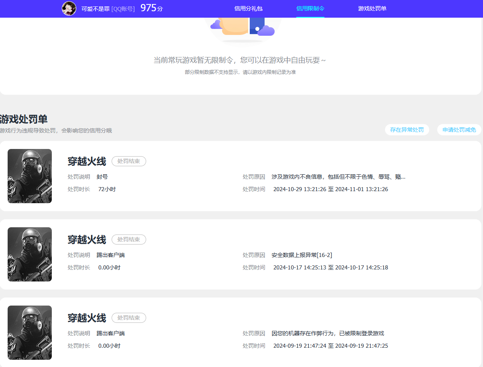The height and width of the screenshot is (367, 483).
Task: Click the 封号 penalty description
Action: (102, 177)
